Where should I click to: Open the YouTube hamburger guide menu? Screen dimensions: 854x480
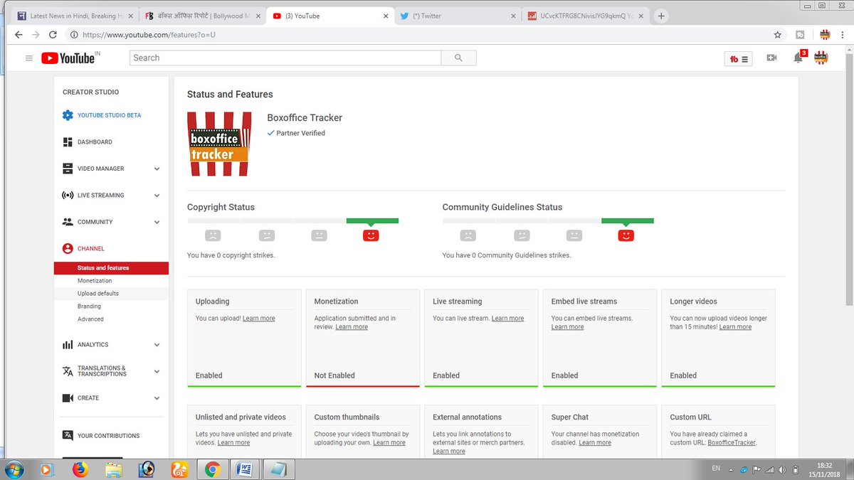point(29,58)
